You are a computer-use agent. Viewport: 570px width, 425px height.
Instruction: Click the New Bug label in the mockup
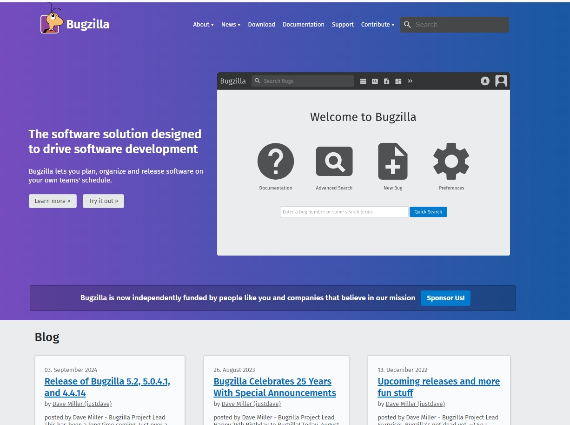click(393, 188)
